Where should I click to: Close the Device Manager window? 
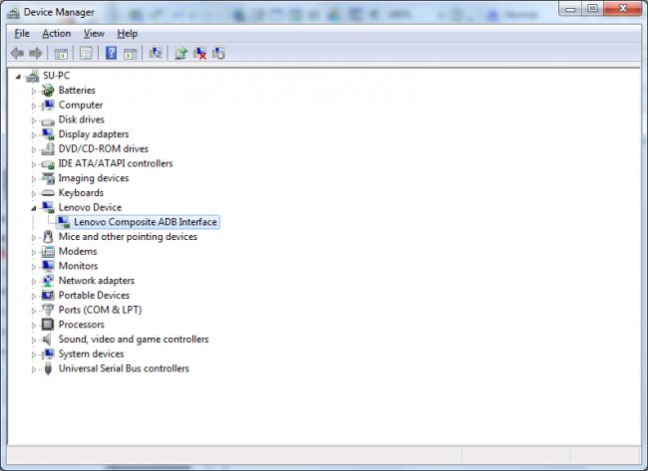click(x=623, y=9)
